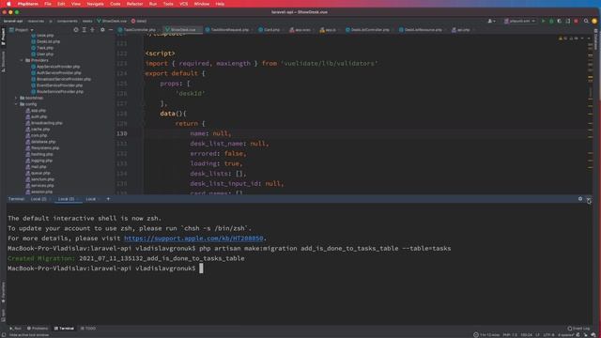Viewport: 601px width, 338px height.
Task: Expand the bootstrap folder
Action: [16, 98]
